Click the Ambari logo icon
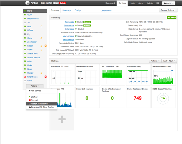182x144 pixels. pyautogui.click(x=28, y=3)
